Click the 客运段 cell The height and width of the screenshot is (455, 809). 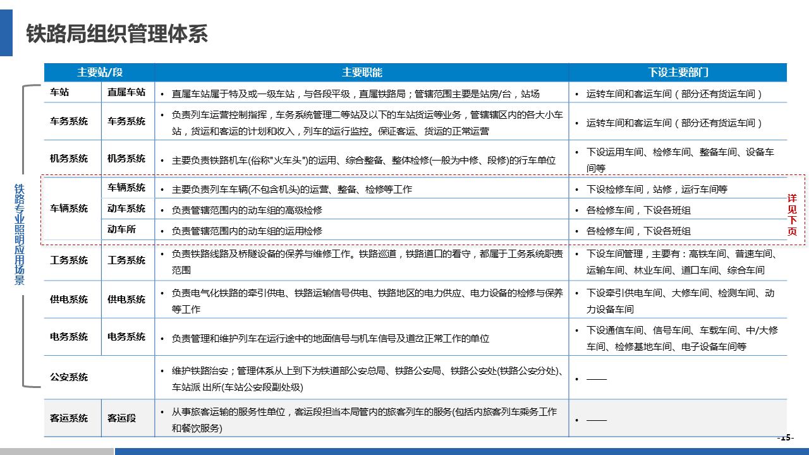[122, 418]
